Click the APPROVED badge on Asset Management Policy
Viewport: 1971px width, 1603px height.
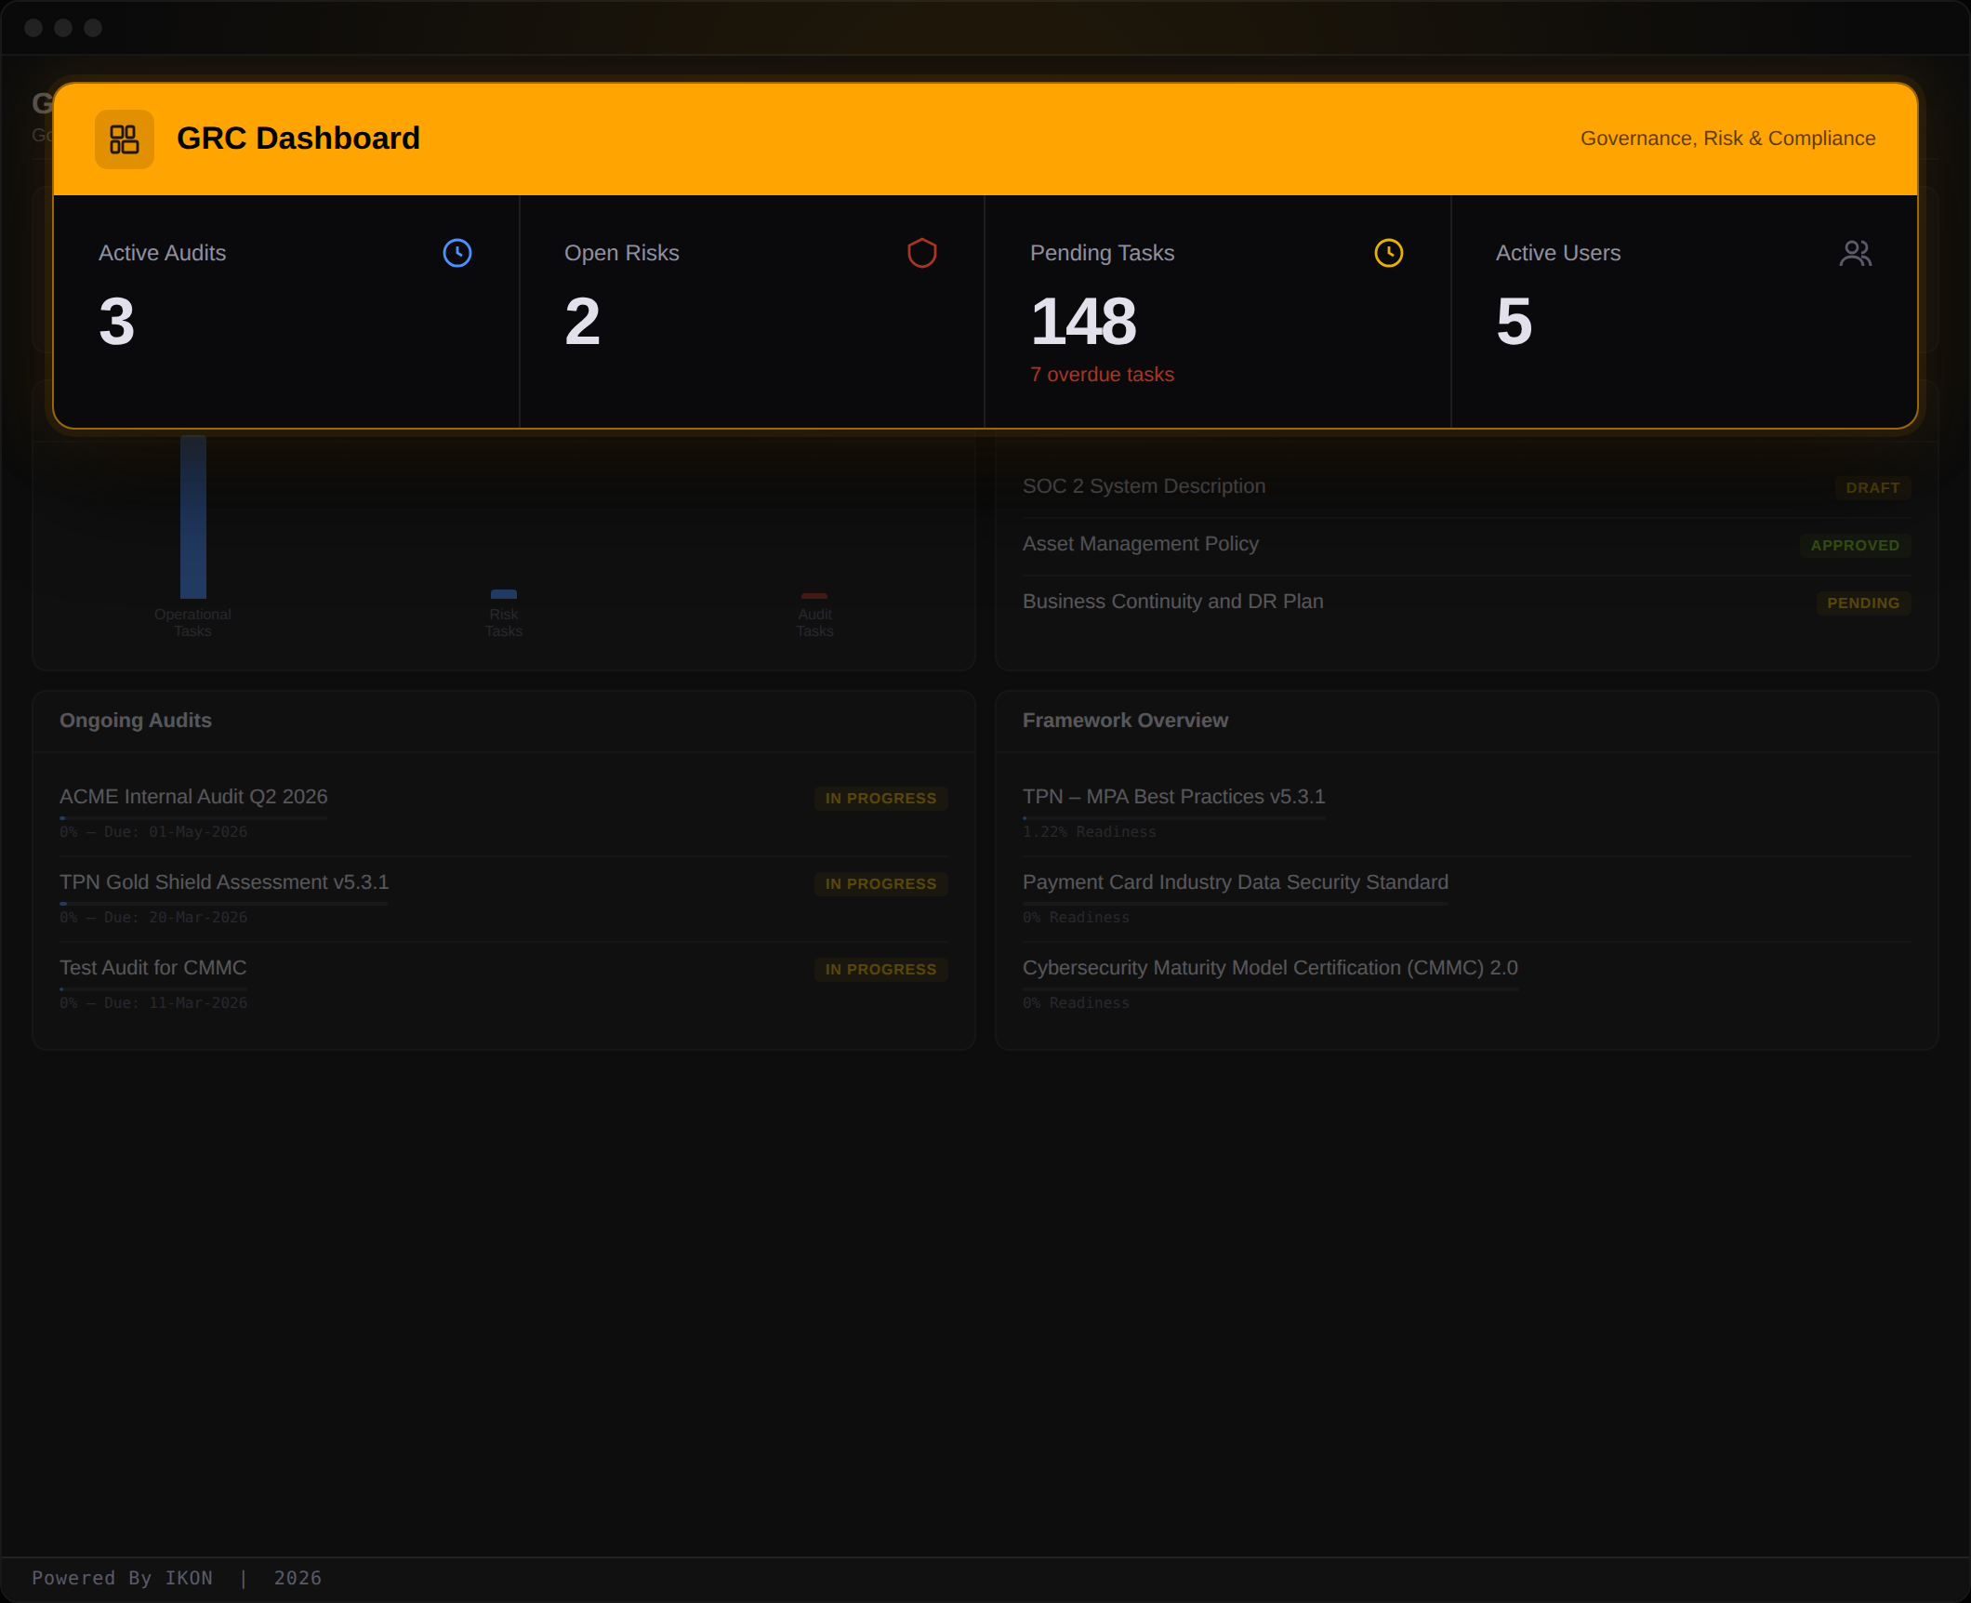click(x=1856, y=545)
